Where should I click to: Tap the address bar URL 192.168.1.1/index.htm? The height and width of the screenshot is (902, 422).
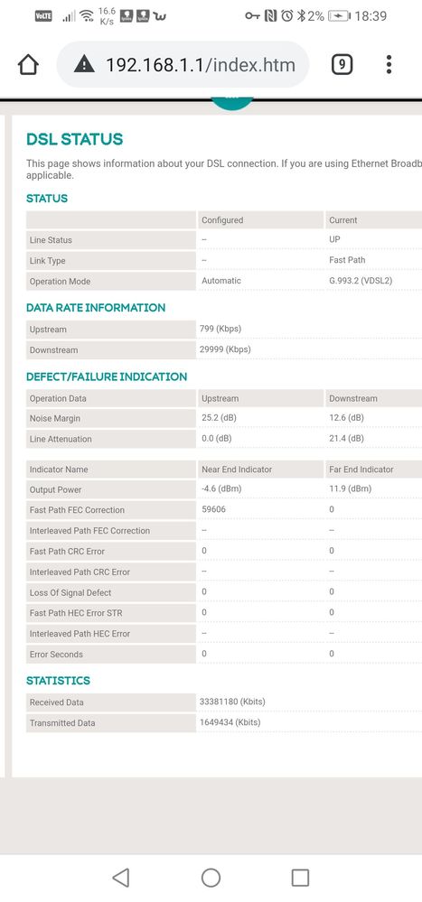[x=201, y=64]
